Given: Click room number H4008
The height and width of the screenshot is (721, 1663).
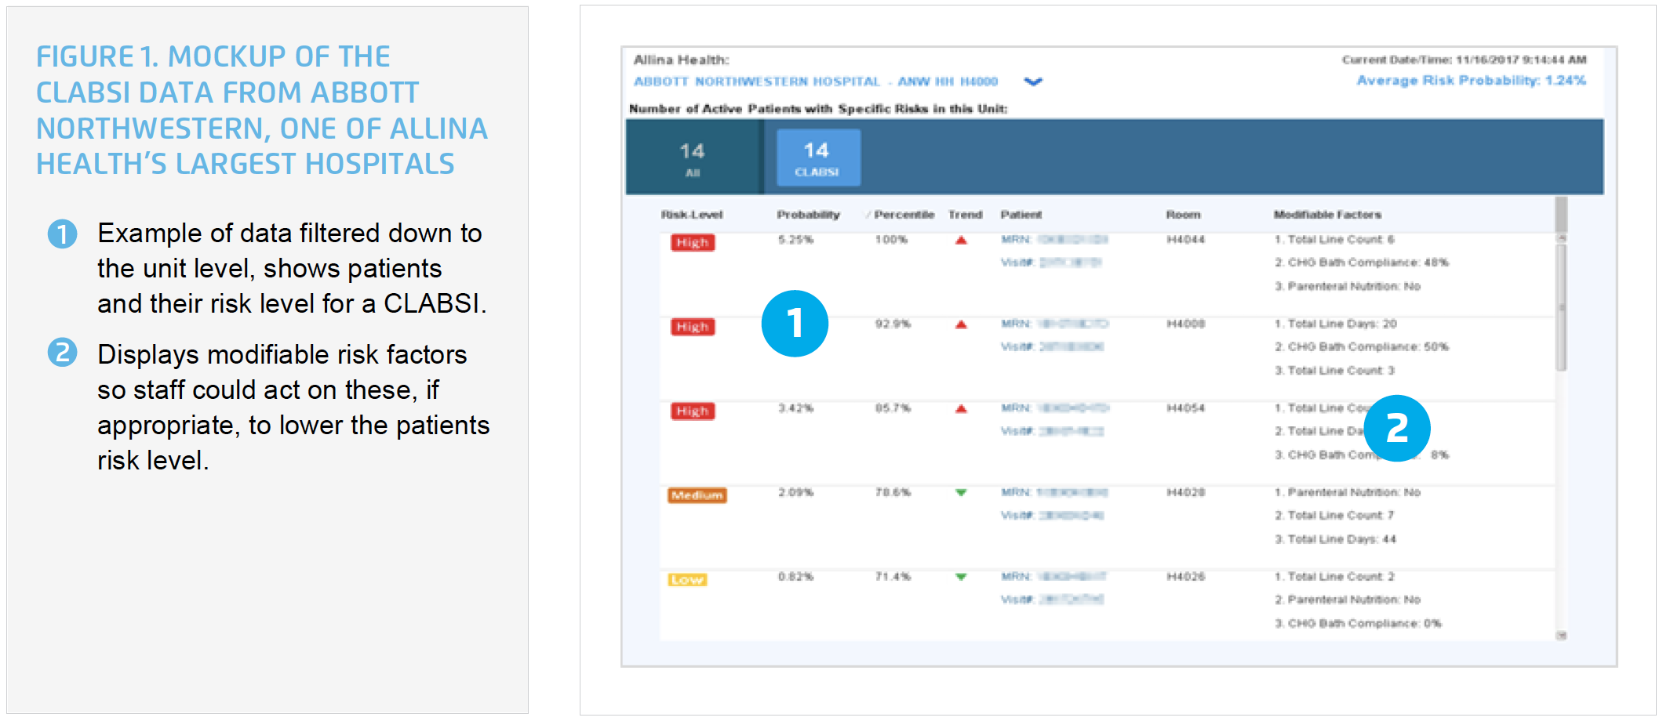Looking at the screenshot, I should 1185,324.
